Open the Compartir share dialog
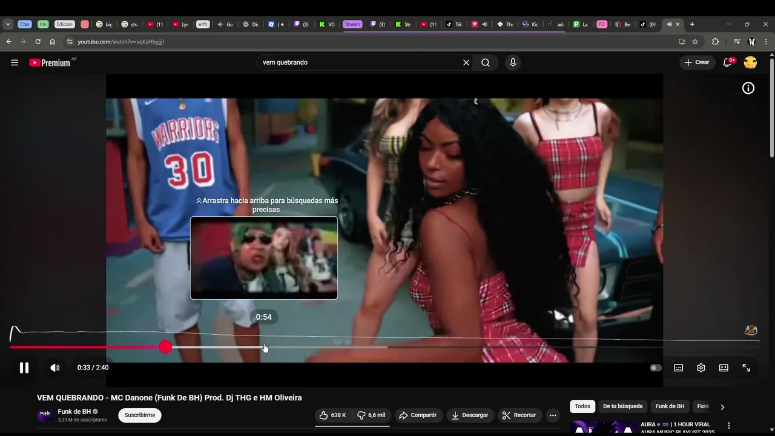 point(418,415)
